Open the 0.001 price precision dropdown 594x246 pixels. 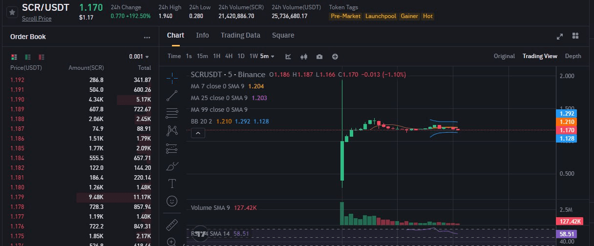[139, 57]
